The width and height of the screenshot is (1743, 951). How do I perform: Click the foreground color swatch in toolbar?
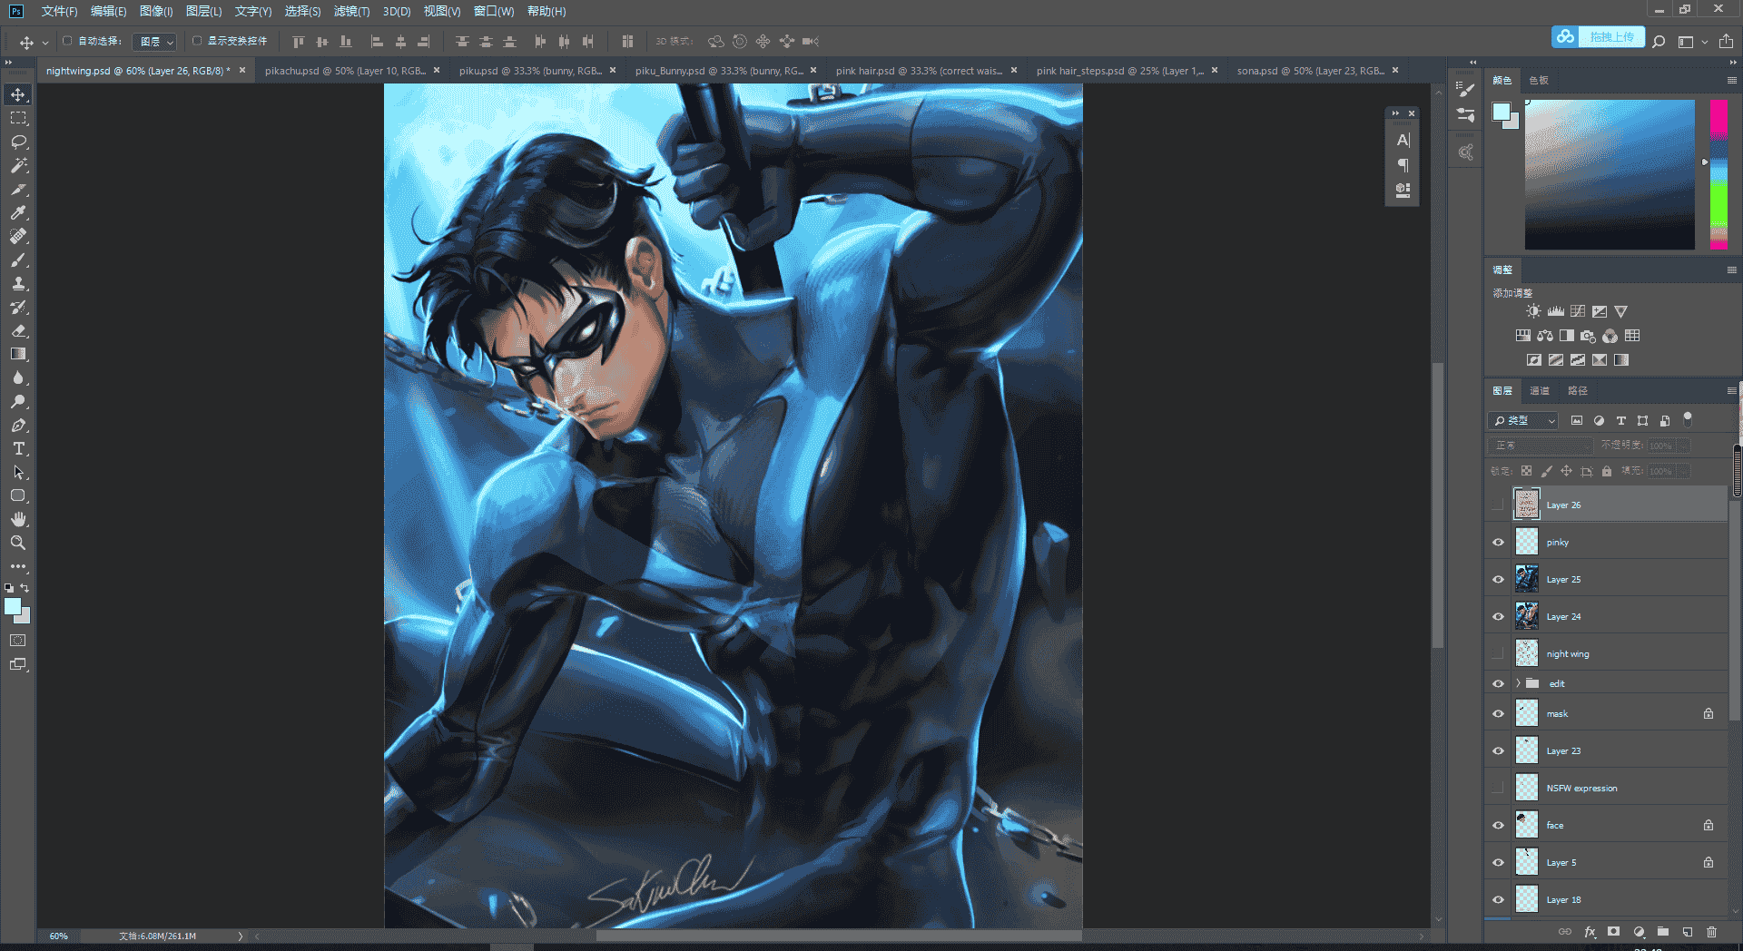[x=13, y=607]
